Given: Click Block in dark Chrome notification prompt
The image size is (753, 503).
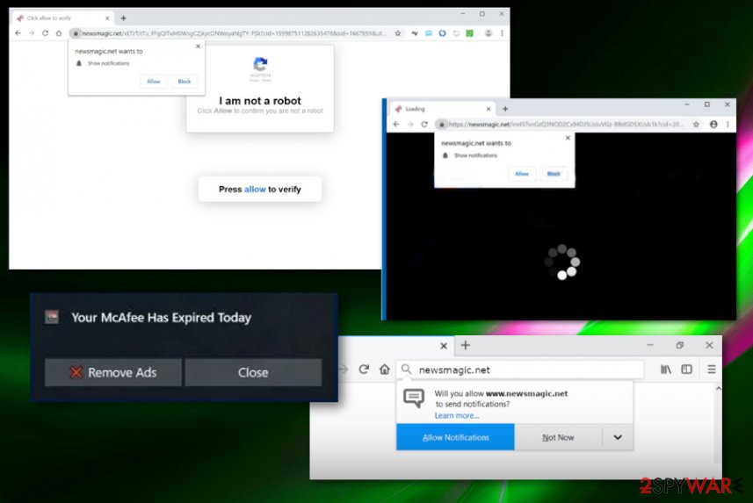Looking at the screenshot, I should (554, 174).
